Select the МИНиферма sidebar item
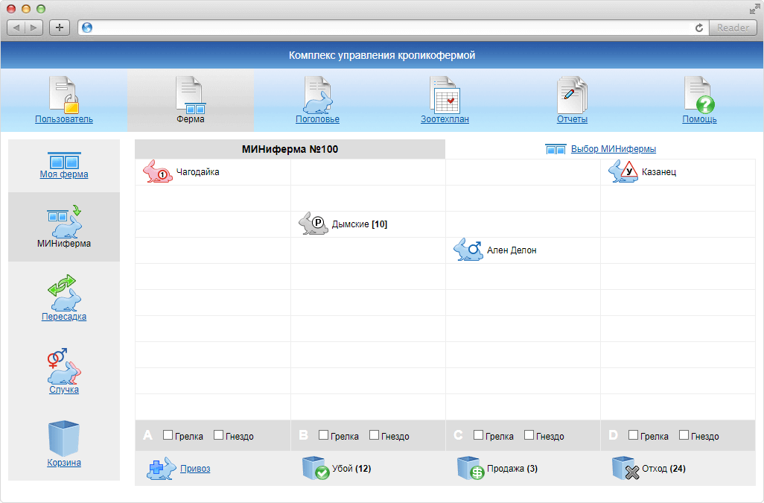This screenshot has height=503, width=764. (x=64, y=227)
